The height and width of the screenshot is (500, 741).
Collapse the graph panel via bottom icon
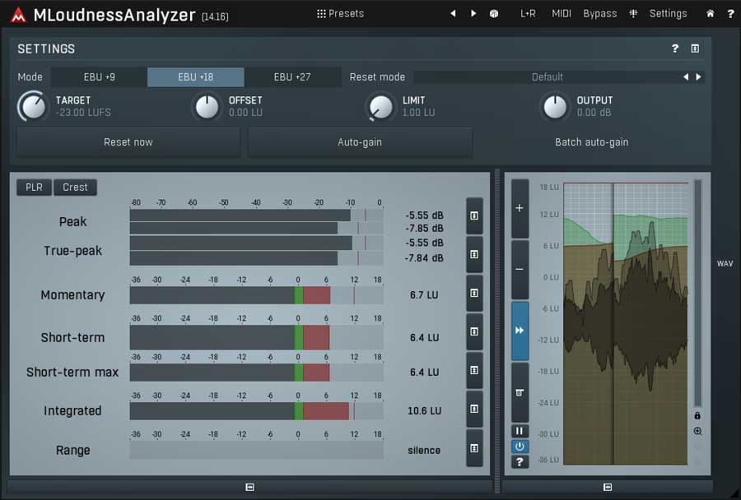click(x=608, y=487)
